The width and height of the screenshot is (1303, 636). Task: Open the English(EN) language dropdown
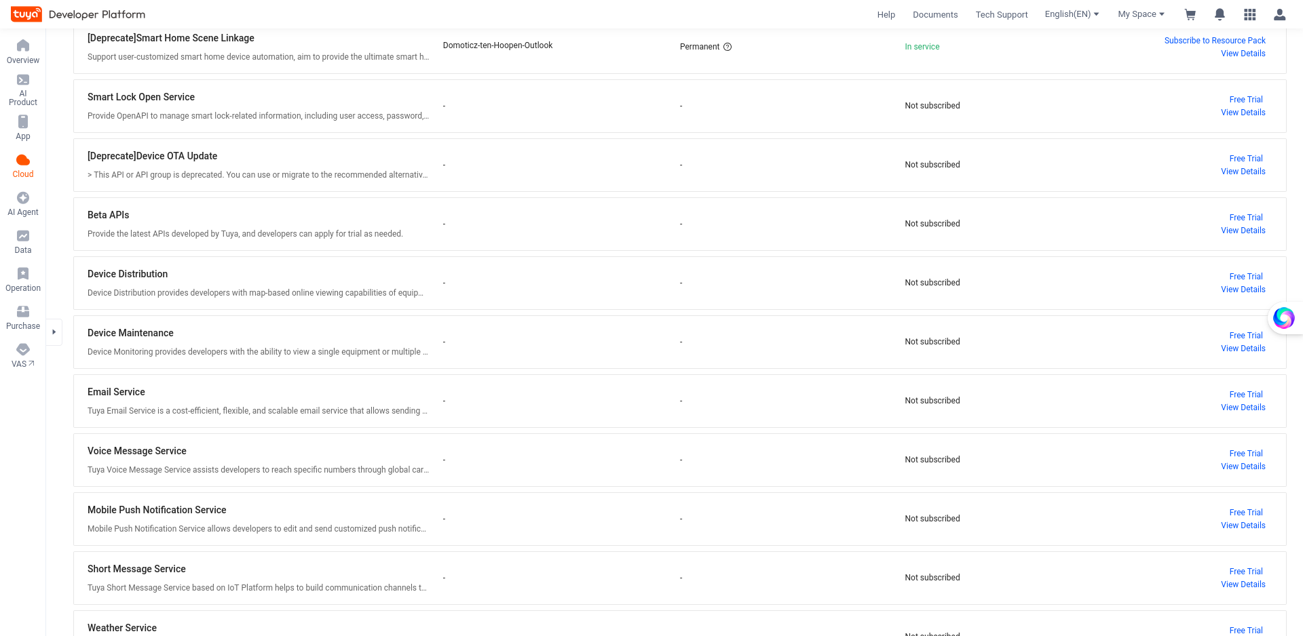1072,14
